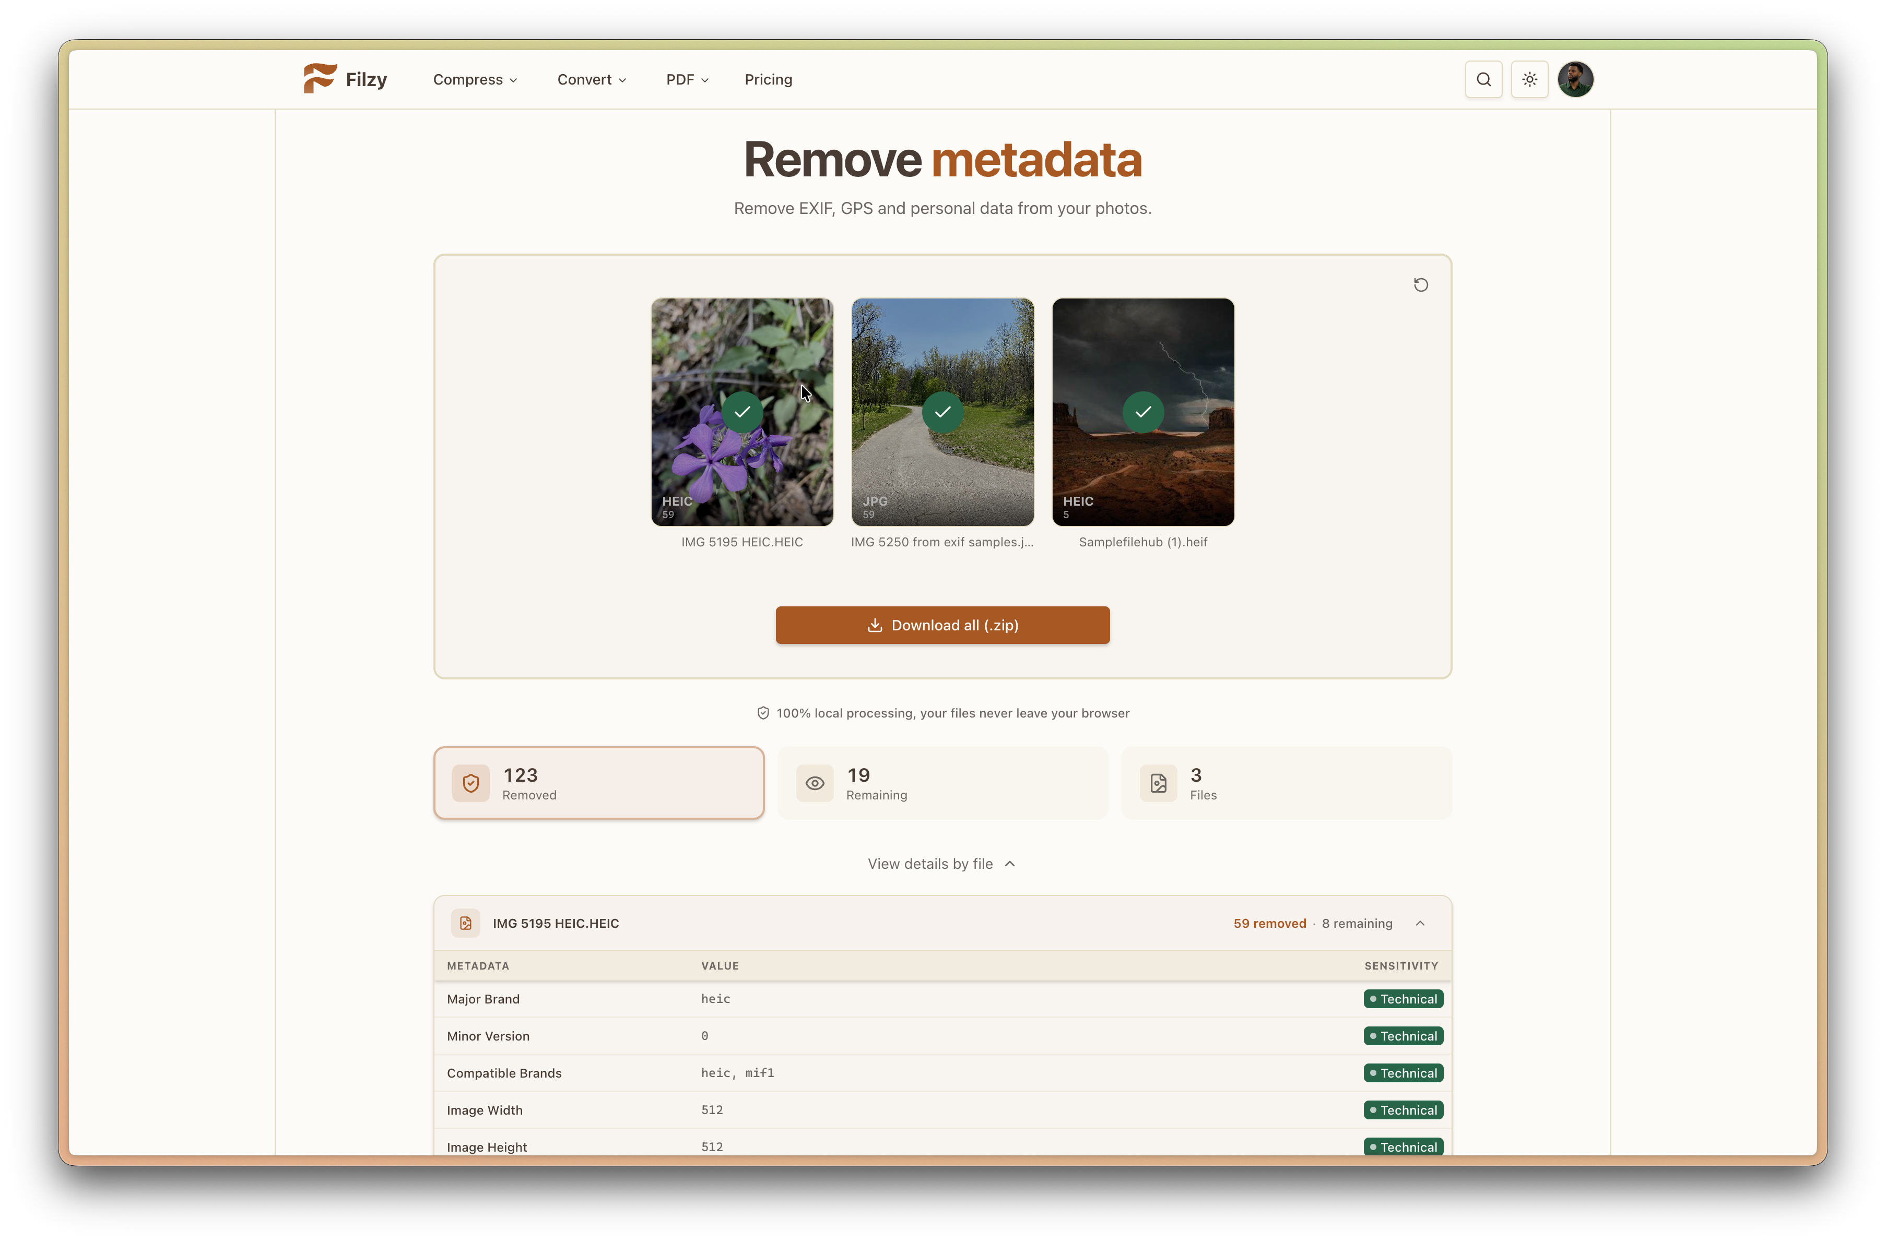
Task: Select the 3 Files stats card
Action: 1287,783
